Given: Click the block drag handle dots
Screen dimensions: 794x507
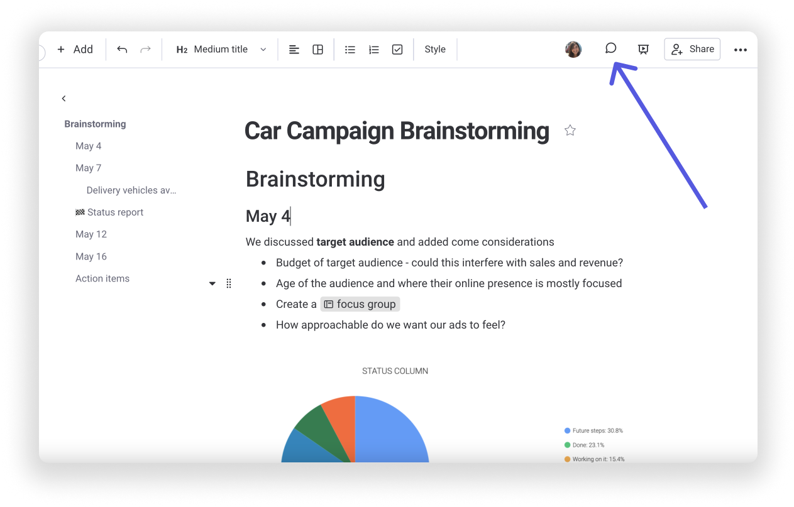Looking at the screenshot, I should [x=229, y=283].
